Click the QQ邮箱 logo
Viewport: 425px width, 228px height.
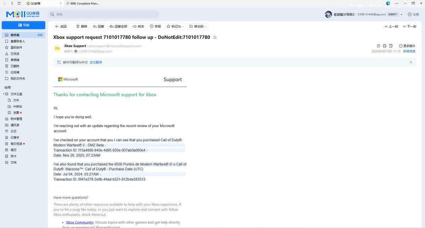click(x=23, y=15)
